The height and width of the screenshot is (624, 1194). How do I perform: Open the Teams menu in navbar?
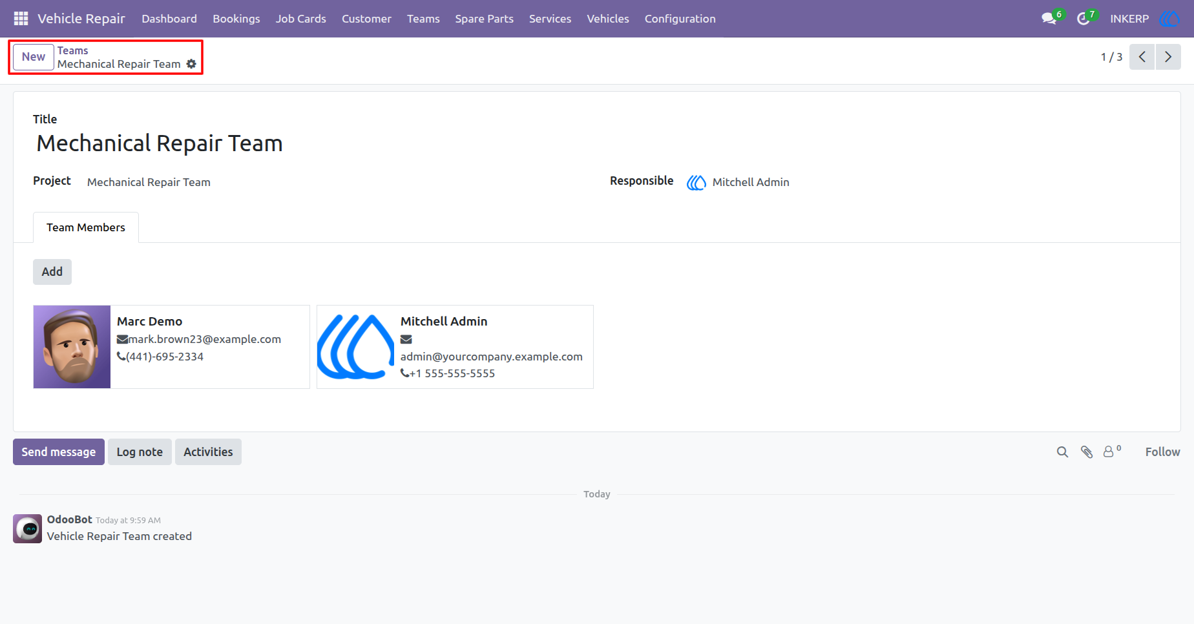click(x=423, y=19)
